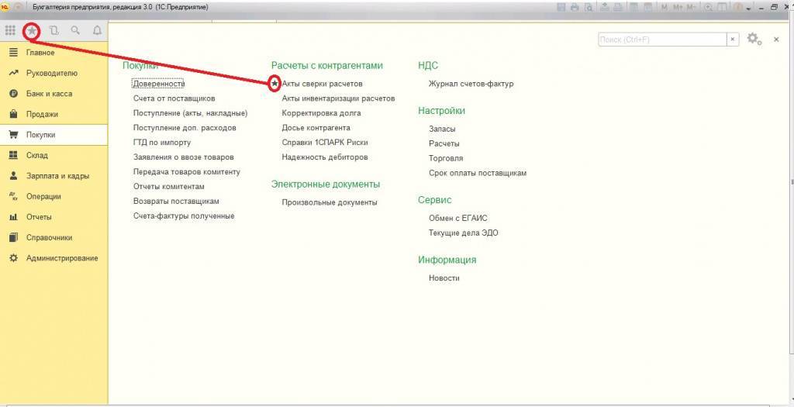Click the print icon in title bar
Viewport: 794px width, 407px height.
575,7
